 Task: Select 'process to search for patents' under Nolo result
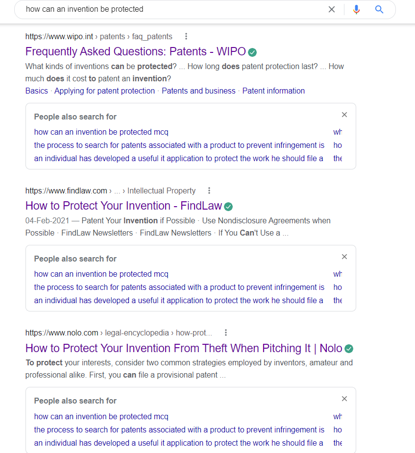179,430
